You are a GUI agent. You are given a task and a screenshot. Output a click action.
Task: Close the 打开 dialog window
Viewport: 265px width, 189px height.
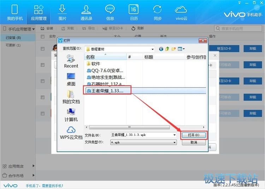[203, 41]
